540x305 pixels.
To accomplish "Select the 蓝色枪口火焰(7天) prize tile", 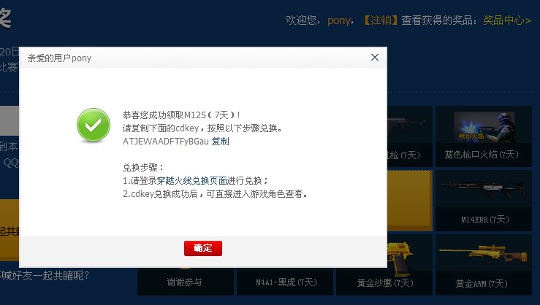I will [x=484, y=136].
